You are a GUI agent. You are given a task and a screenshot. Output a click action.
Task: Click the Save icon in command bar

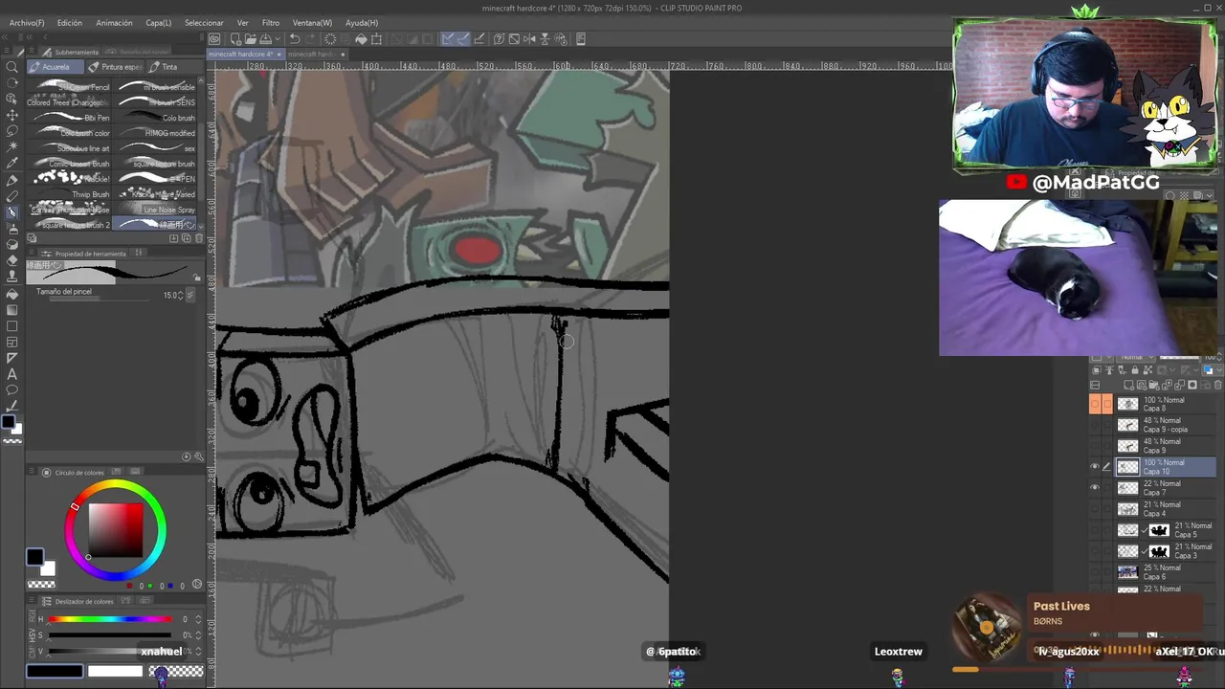265,39
